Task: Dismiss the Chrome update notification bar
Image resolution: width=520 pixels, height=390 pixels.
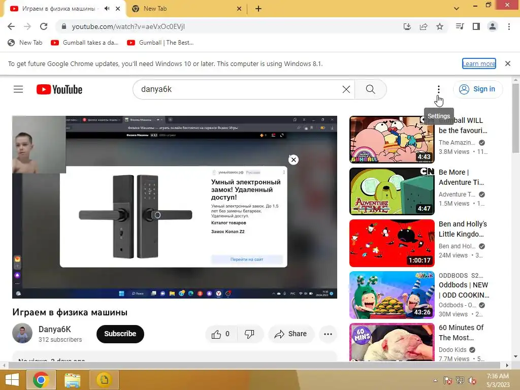Action: click(508, 63)
